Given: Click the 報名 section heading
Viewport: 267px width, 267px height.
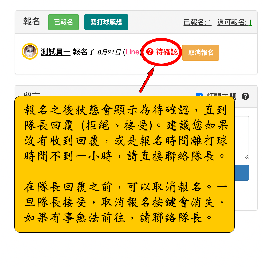Looking at the screenshot, I should coord(32,22).
